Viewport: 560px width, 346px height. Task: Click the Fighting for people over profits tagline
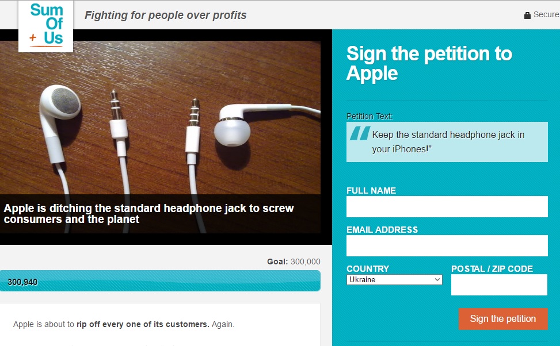[165, 16]
